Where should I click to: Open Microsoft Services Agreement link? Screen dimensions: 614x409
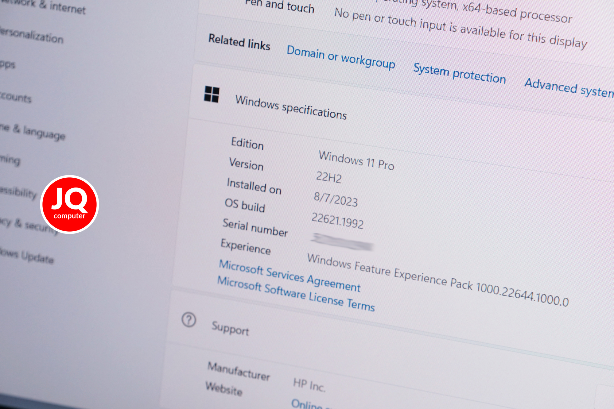tap(290, 276)
